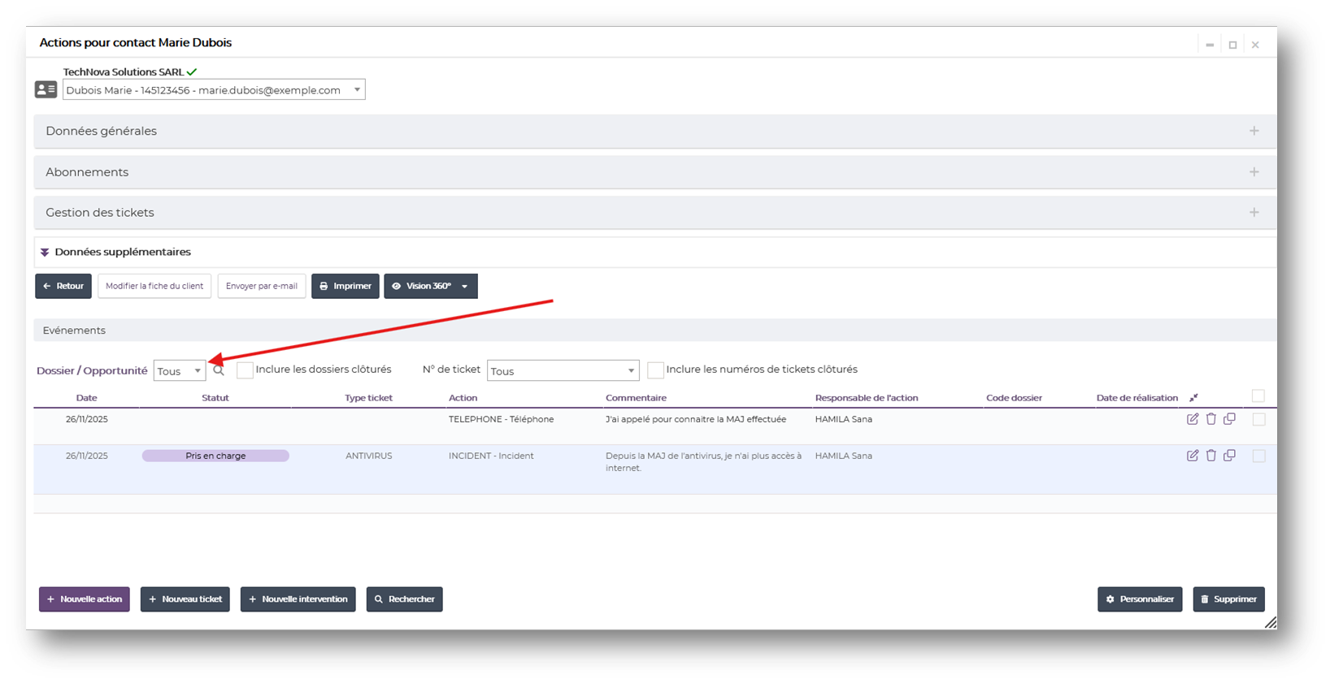The image size is (1330, 683).
Task: Click the collapse arrows icon in table header
Action: point(1193,398)
